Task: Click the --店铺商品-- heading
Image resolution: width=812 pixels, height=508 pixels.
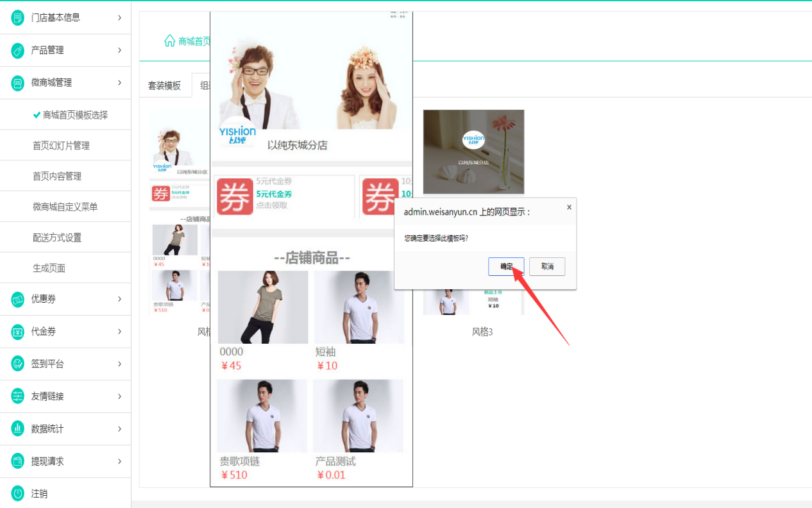Action: pyautogui.click(x=312, y=258)
